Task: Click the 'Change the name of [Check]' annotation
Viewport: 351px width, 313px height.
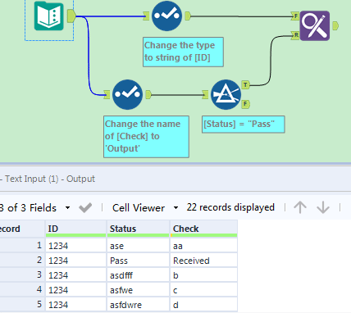Action: pyautogui.click(x=146, y=137)
